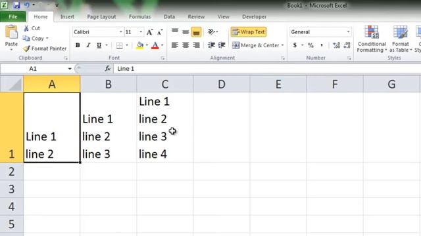The width and height of the screenshot is (421, 236).
Task: Toggle Underline formatting
Action: [x=99, y=45]
